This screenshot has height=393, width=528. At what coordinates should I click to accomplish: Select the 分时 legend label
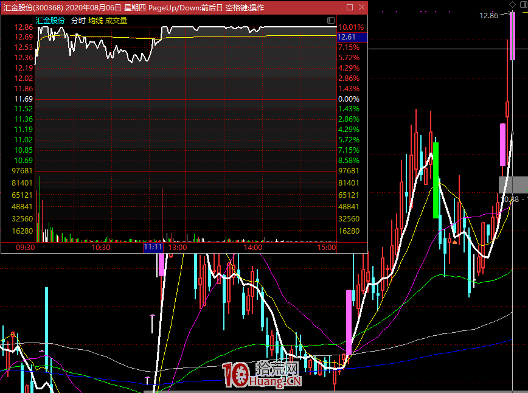point(78,20)
